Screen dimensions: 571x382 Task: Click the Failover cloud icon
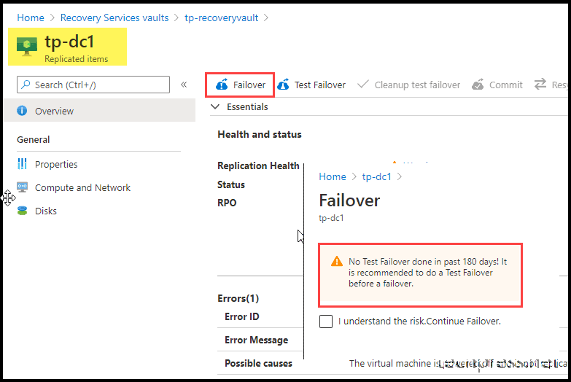point(222,85)
